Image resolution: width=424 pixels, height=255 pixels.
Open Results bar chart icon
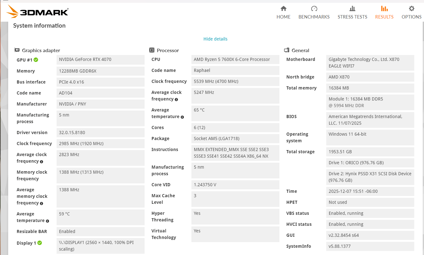click(384, 8)
